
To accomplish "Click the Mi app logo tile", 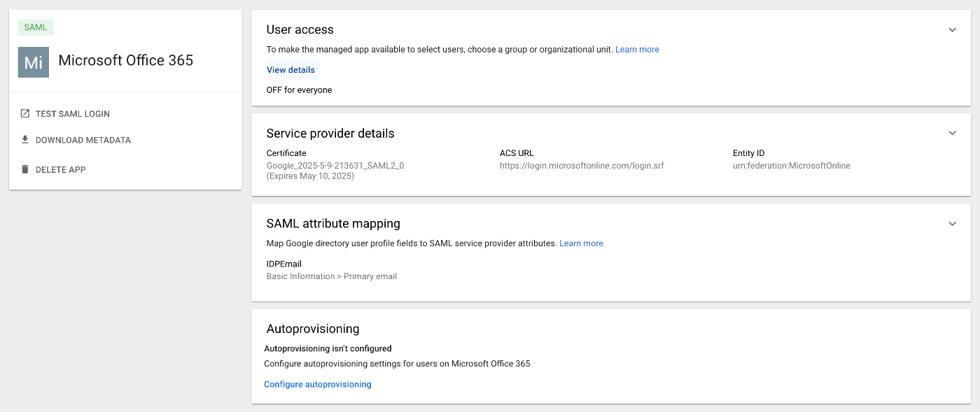I will [34, 62].
